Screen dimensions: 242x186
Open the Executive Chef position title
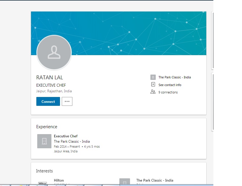[66, 136]
